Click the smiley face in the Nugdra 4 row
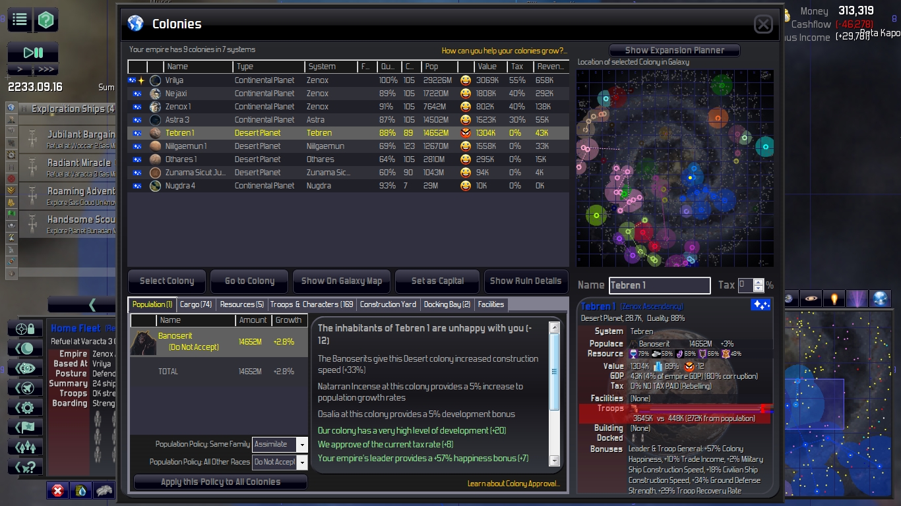 tap(466, 186)
